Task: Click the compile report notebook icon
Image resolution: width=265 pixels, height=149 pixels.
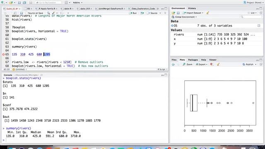Action: [62, 13]
